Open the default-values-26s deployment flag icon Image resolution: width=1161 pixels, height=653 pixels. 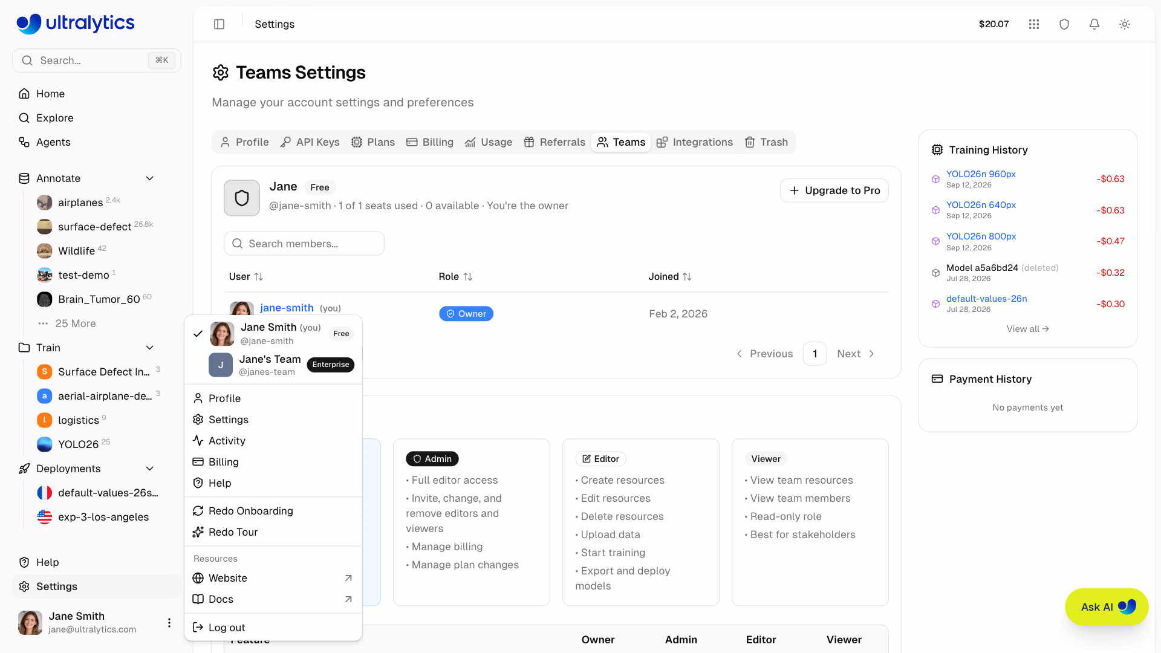point(45,493)
